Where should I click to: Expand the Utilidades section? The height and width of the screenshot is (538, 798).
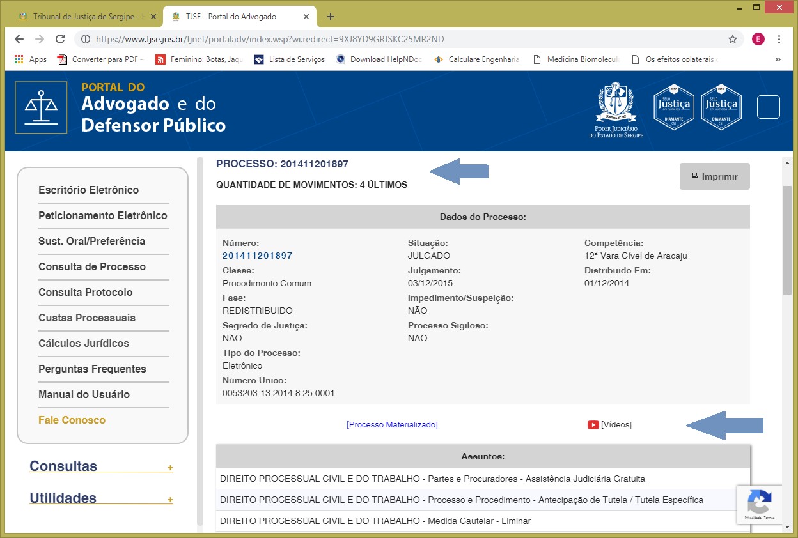(x=170, y=500)
